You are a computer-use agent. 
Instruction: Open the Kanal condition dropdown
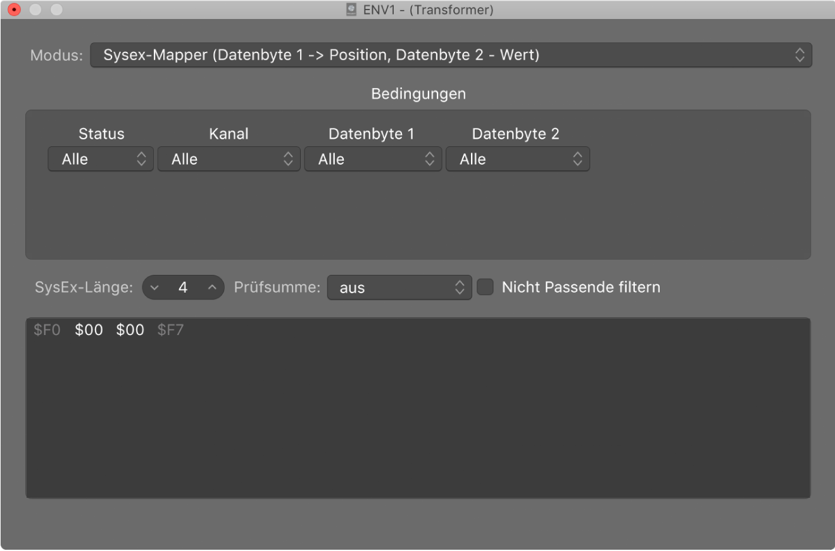pyautogui.click(x=229, y=159)
